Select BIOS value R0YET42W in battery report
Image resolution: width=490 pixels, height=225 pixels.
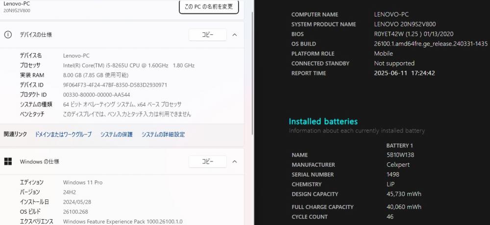414,34
